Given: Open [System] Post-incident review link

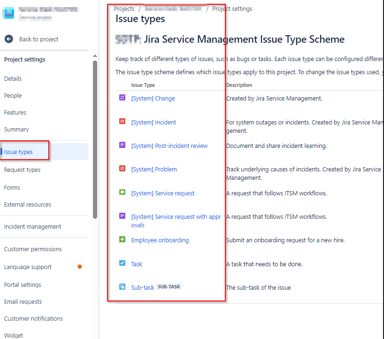Looking at the screenshot, I should [169, 146].
